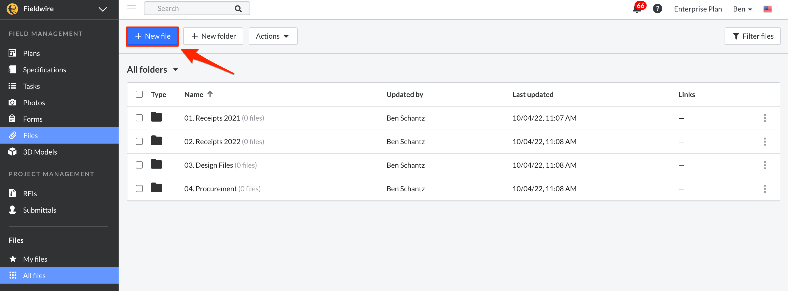
Task: Click the hamburger menu icon
Action: (132, 8)
